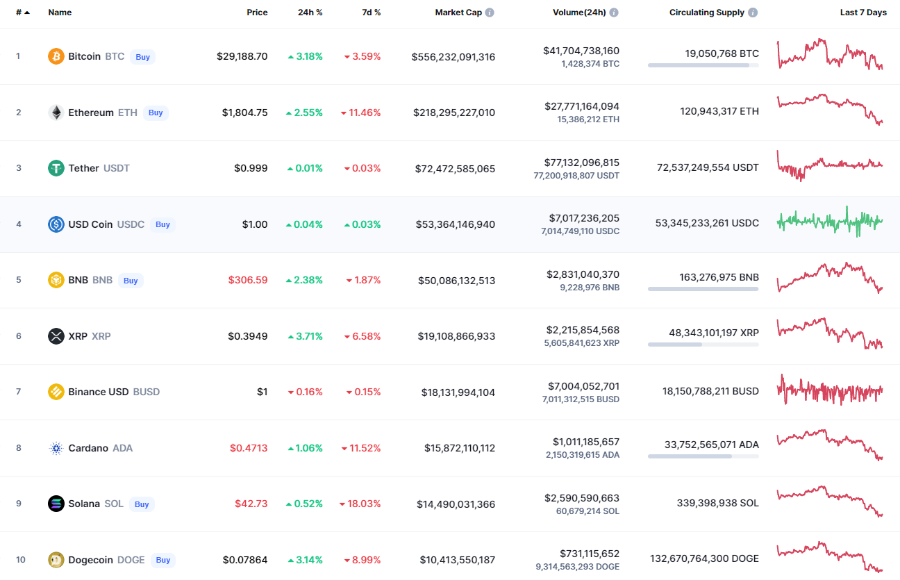Click BNB price $306.59
The height and width of the screenshot is (580, 900).
click(248, 280)
